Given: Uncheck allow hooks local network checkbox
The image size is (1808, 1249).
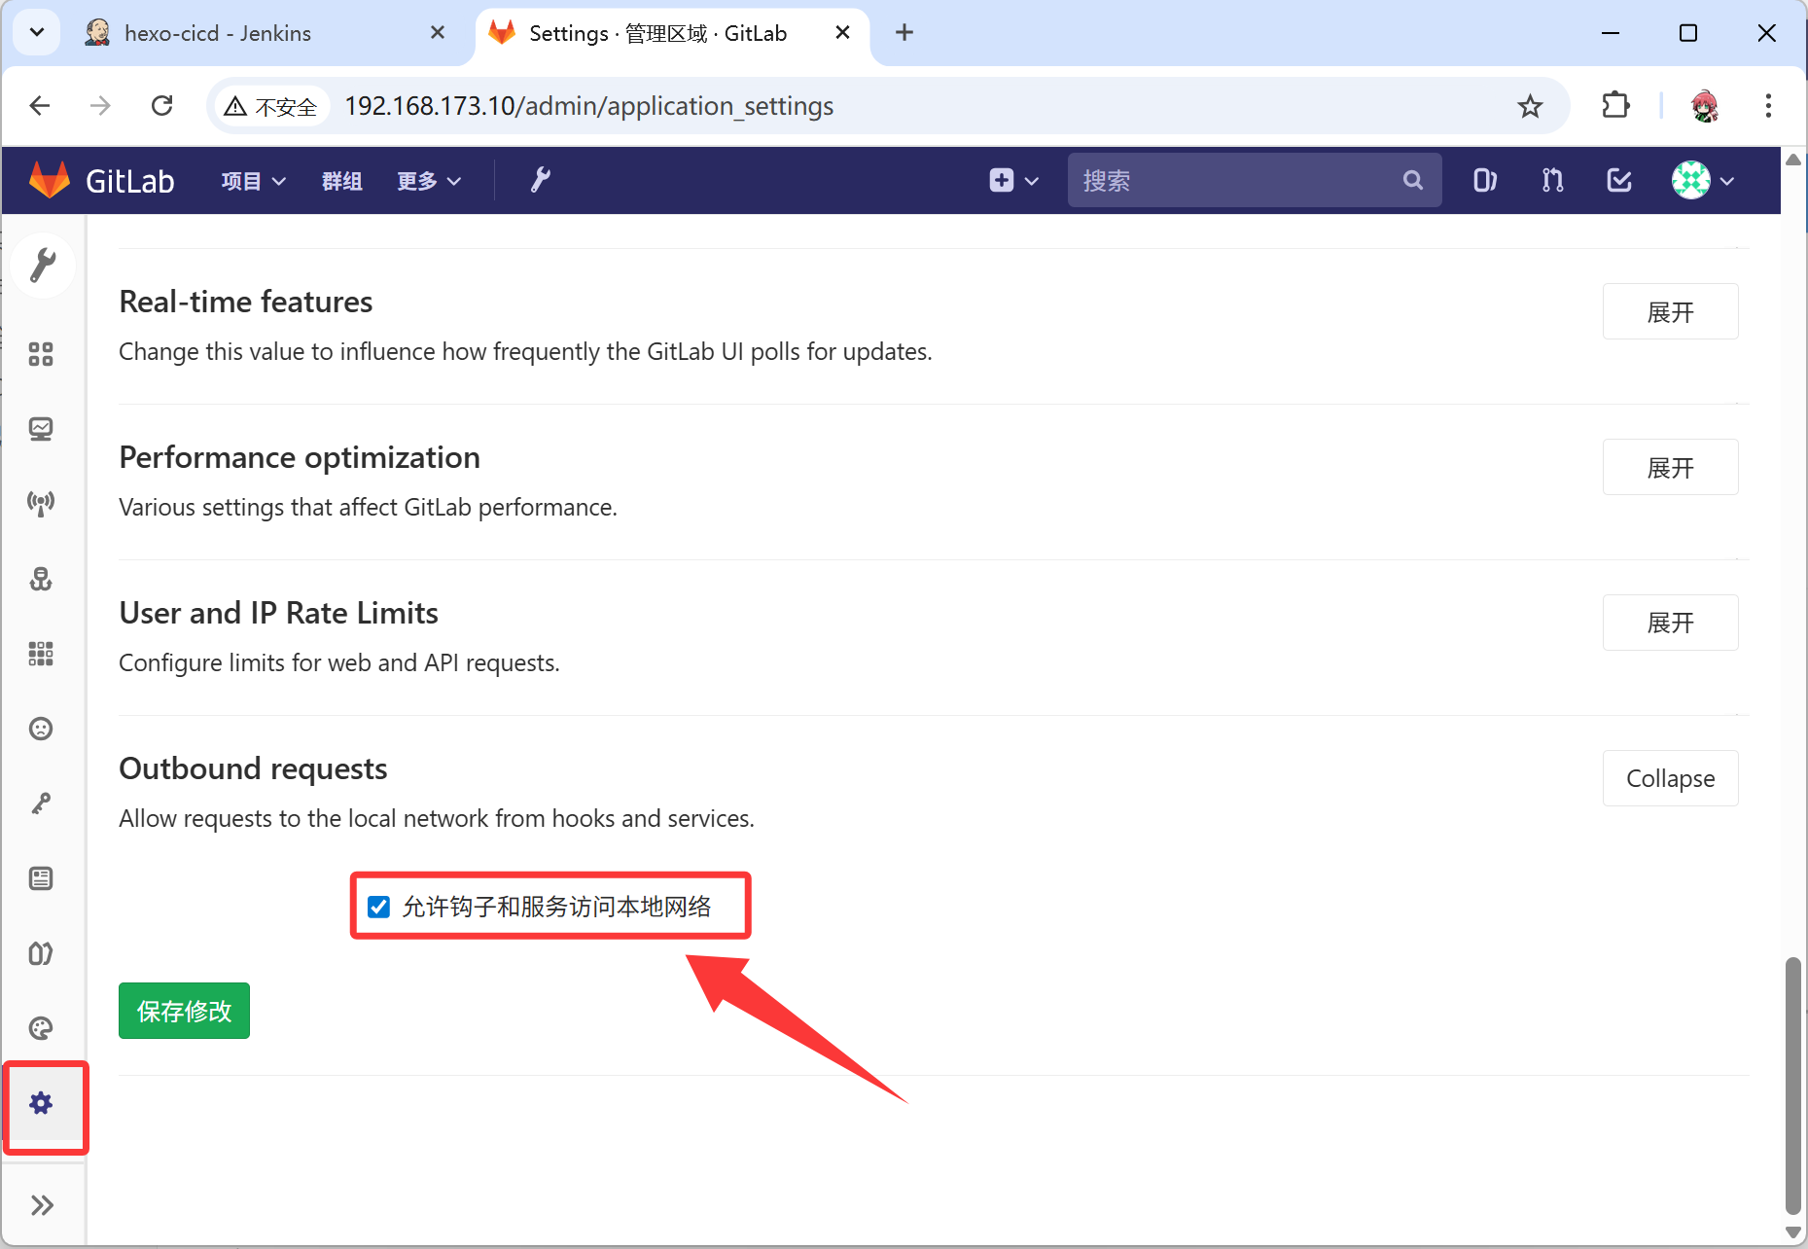Looking at the screenshot, I should tap(379, 907).
